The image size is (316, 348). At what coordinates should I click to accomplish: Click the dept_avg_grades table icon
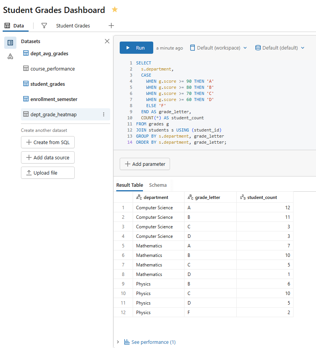click(x=26, y=53)
